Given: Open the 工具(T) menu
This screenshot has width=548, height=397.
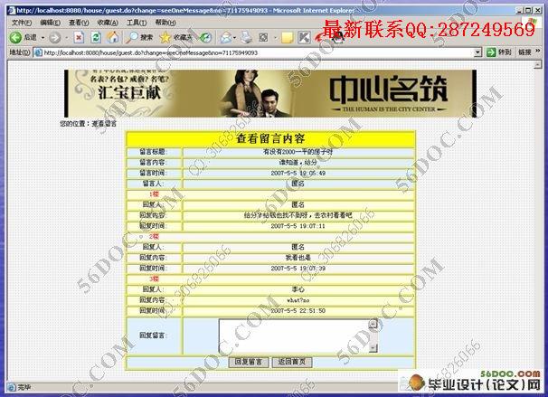Looking at the screenshot, I should (x=137, y=23).
